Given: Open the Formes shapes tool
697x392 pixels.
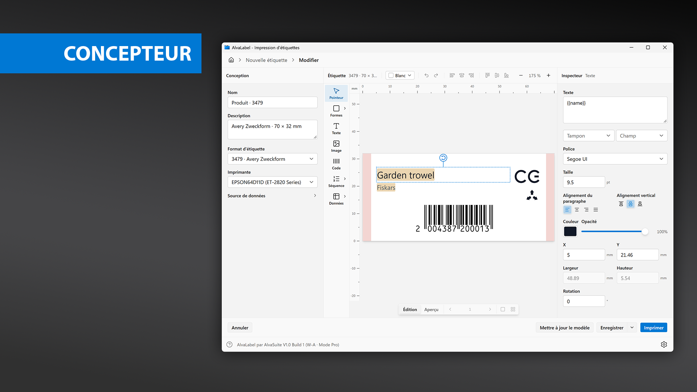Looking at the screenshot, I should pos(336,111).
